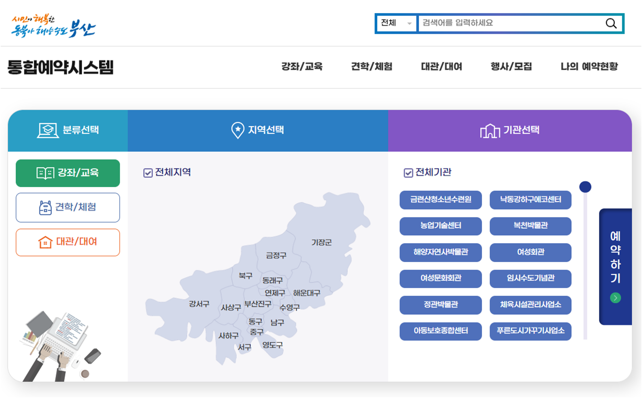Click the green arrow on 예약하기 panel
The height and width of the screenshot is (398, 642).
click(x=615, y=297)
